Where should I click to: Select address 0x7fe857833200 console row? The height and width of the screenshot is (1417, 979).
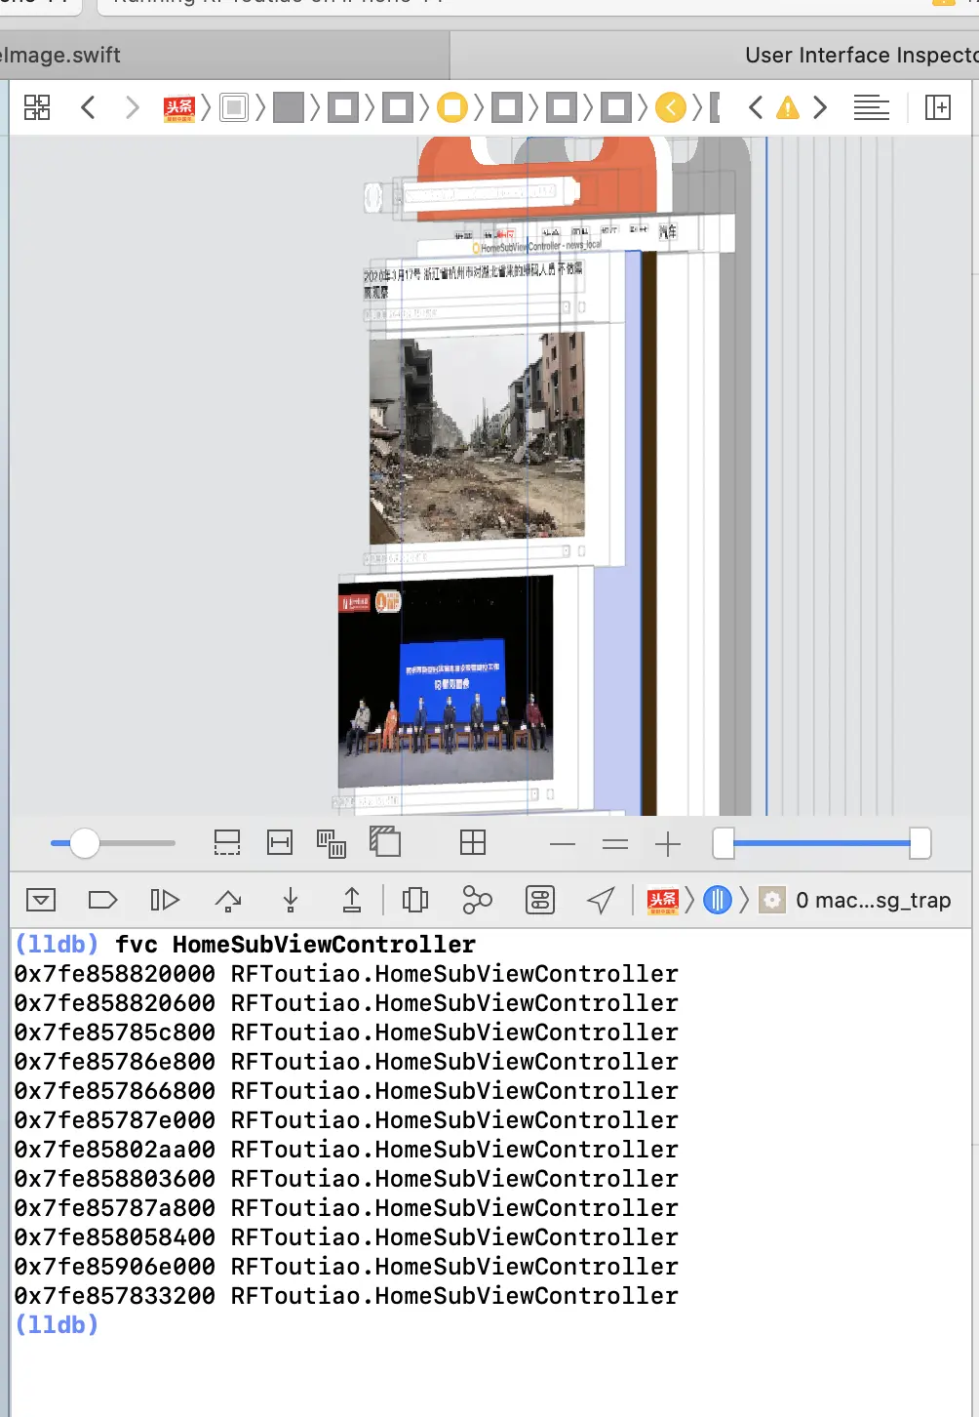coord(346,1296)
